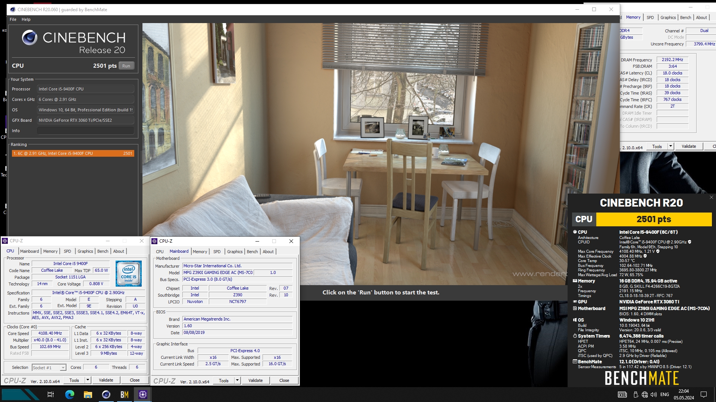Image resolution: width=716 pixels, height=402 pixels.
Task: Switch to Mainboard tab in left CPU-Z window
Action: (x=29, y=251)
